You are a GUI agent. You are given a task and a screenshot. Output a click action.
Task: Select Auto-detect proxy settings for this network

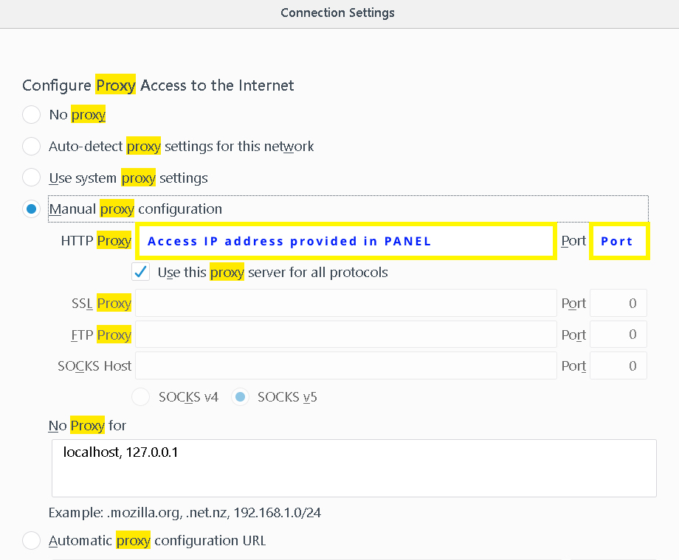31,146
